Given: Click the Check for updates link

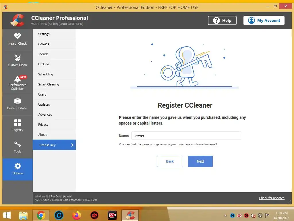Looking at the screenshot, I should (x=272, y=198).
